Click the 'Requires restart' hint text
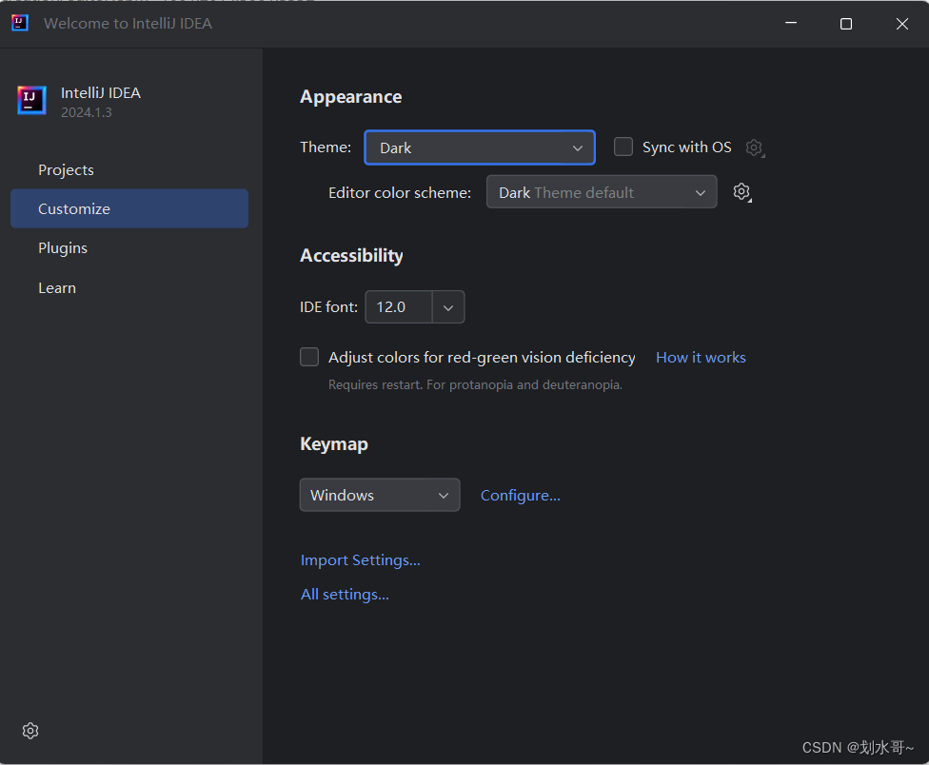 475,384
